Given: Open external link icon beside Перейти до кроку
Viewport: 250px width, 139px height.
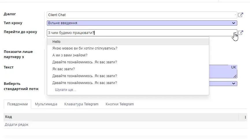Looking at the screenshot, I should [x=240, y=33].
